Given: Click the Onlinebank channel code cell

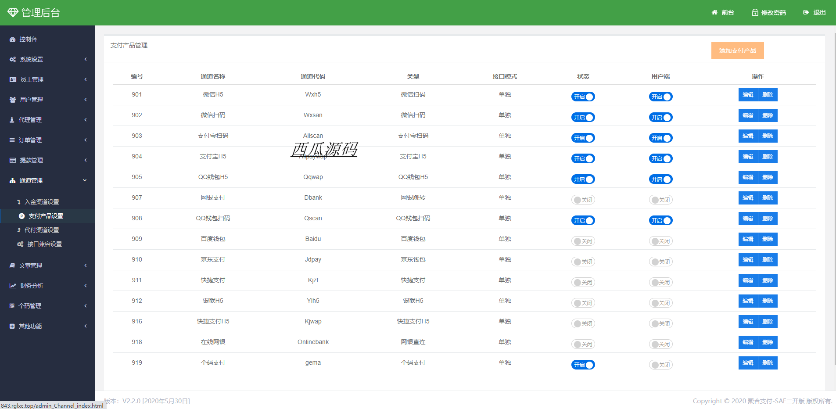Looking at the screenshot, I should 313,342.
